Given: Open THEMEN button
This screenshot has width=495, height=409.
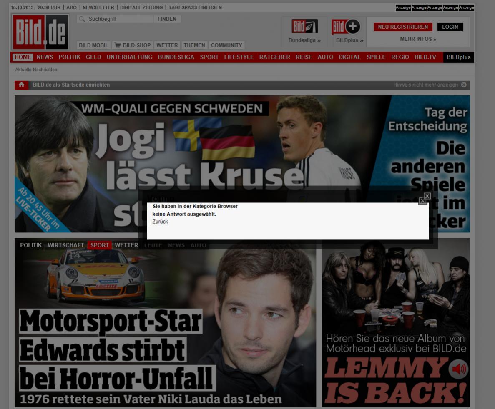Looking at the screenshot, I should click(x=194, y=45).
